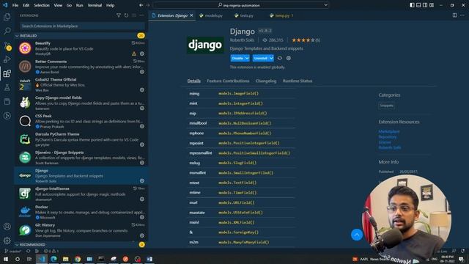Click Search Extensions in Marketplace field
Image resolution: width=469 pixels, height=264 pixels.
point(82,26)
